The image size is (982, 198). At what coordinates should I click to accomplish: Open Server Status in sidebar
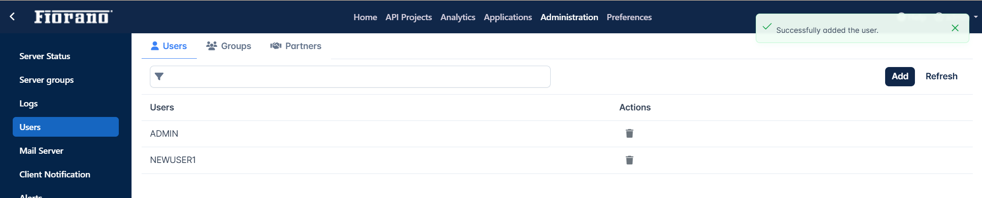(45, 56)
